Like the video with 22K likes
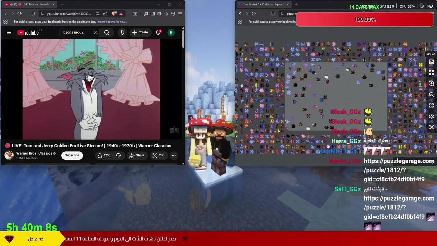 (x=103, y=155)
